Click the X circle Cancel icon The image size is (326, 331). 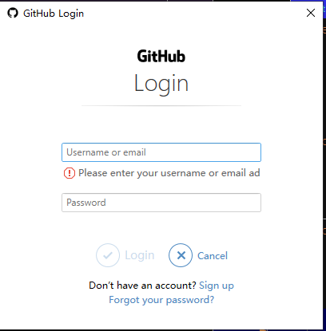(181, 255)
